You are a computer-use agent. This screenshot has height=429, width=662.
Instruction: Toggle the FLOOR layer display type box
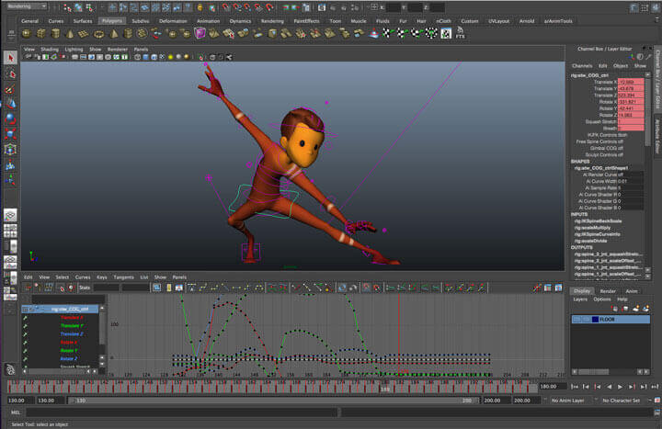click(x=586, y=320)
